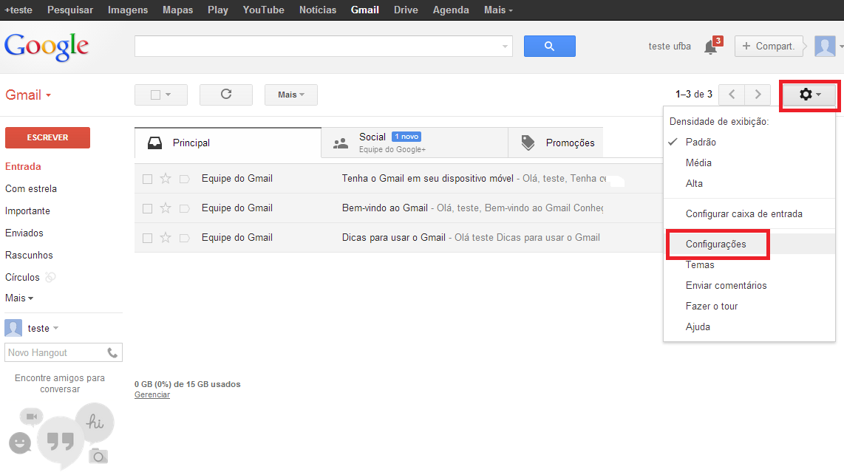Viewport: 844px width, 472px height.
Task: Select the checkbox for 'Dicas para usar o Gmail'
Action: point(148,239)
